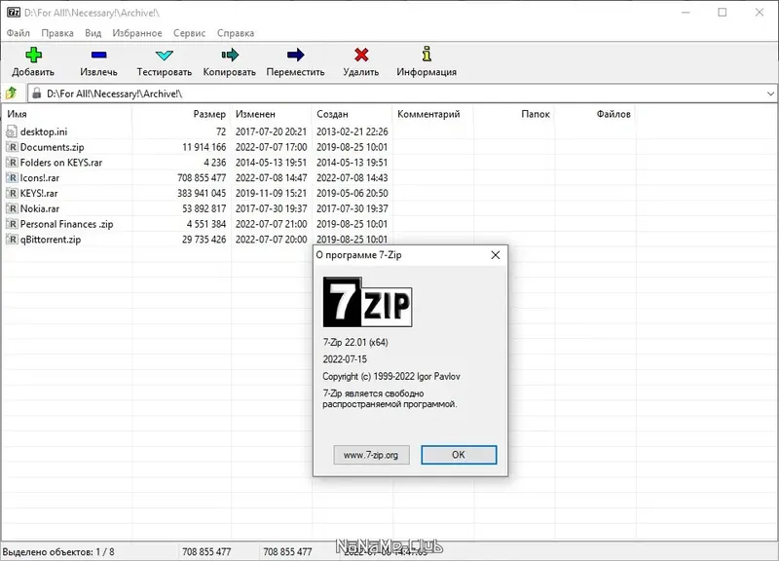This screenshot has height=561, width=779.
Task: Click the archive icon of Documents.zip
Action: [12, 147]
